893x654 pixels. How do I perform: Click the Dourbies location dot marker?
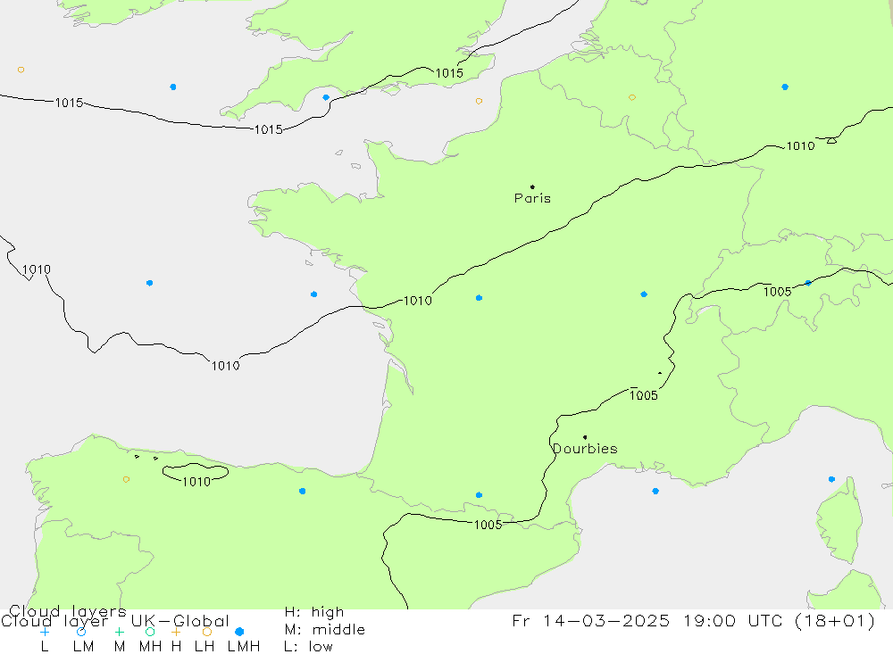(585, 437)
